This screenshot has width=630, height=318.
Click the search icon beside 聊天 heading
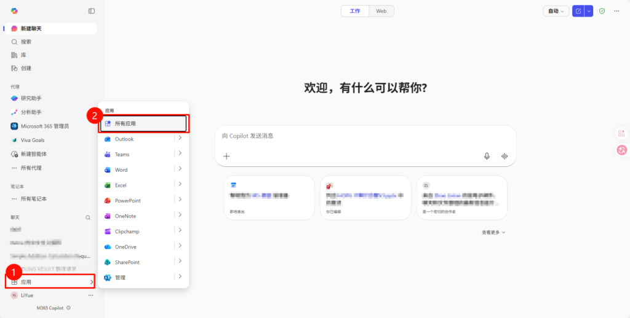(x=88, y=217)
